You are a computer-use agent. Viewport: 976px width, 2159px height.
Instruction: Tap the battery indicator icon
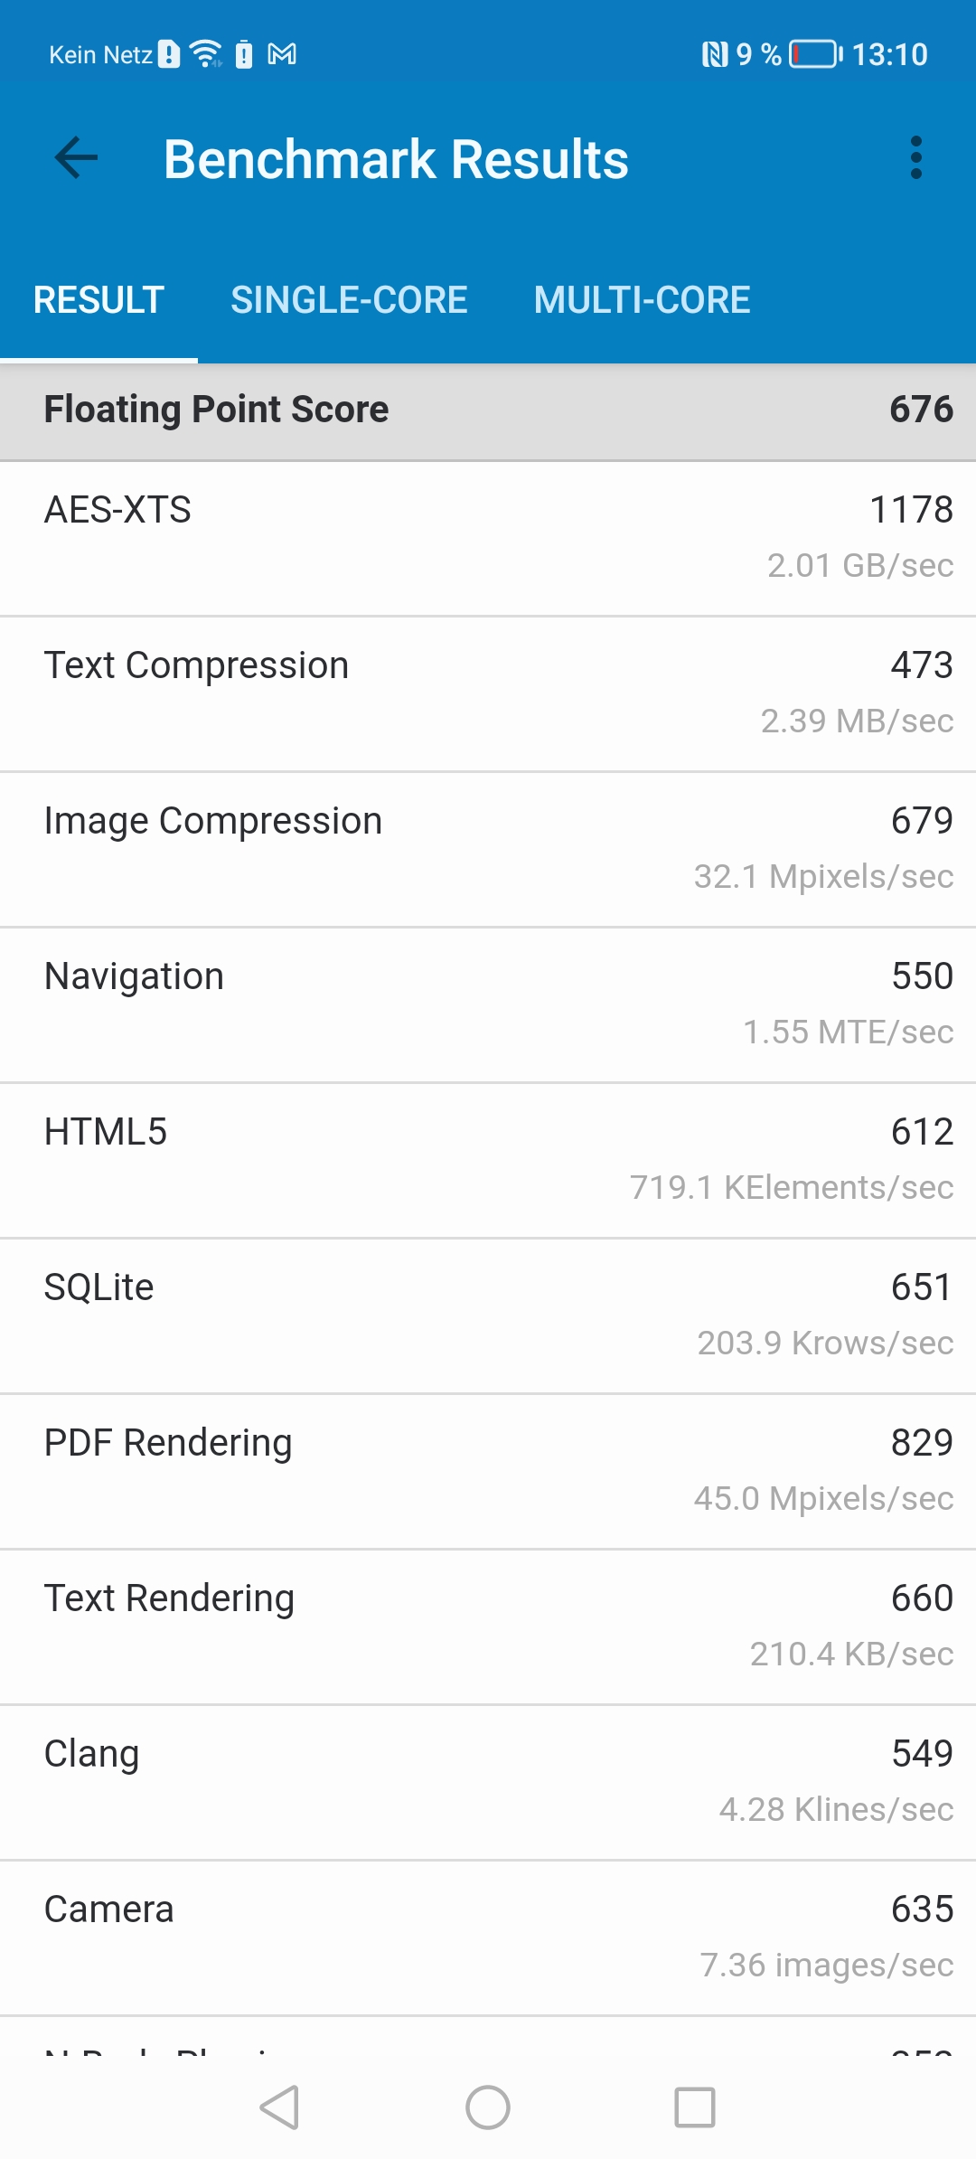pyautogui.click(x=815, y=54)
